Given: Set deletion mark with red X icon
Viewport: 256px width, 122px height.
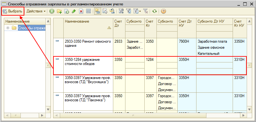Looking at the screenshot, I should click(81, 11).
